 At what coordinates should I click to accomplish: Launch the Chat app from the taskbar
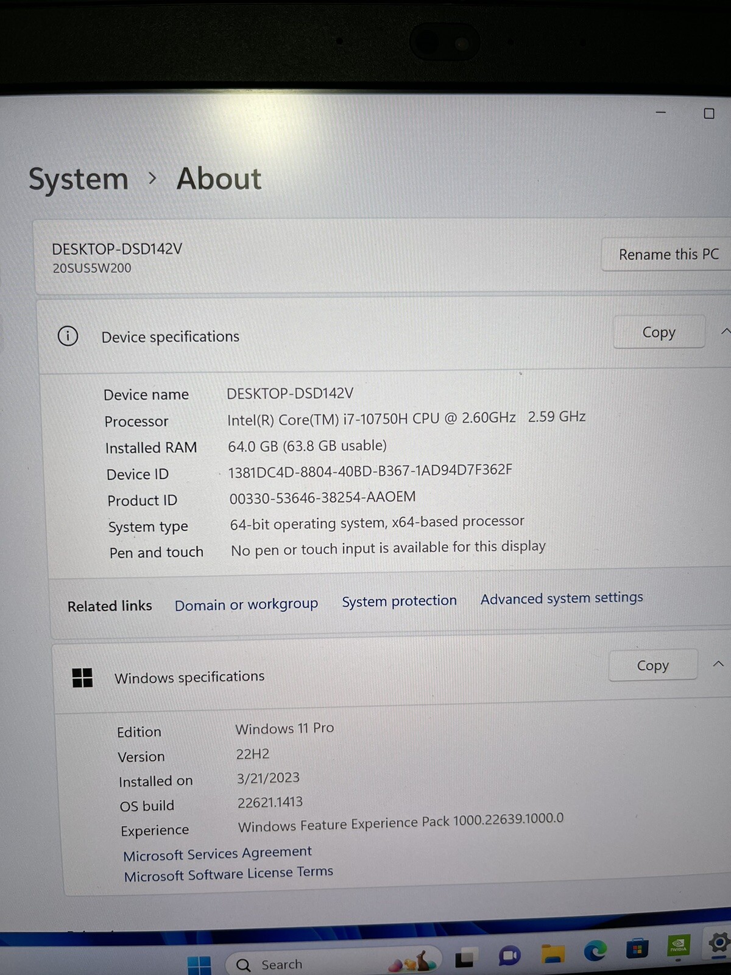tap(509, 956)
